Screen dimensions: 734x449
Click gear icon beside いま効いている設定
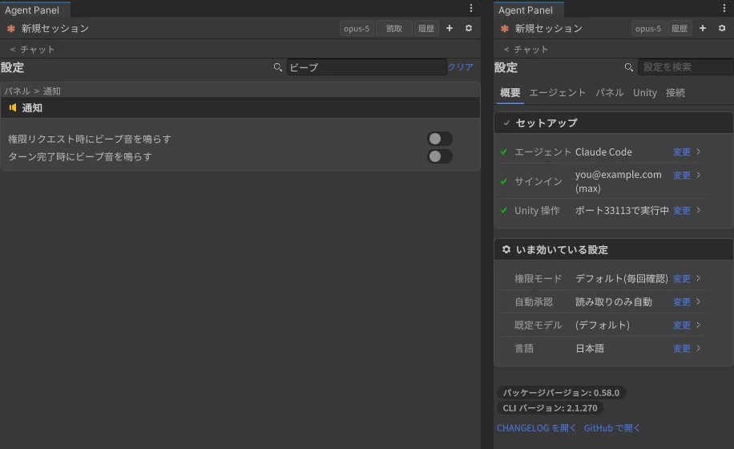[x=506, y=249]
